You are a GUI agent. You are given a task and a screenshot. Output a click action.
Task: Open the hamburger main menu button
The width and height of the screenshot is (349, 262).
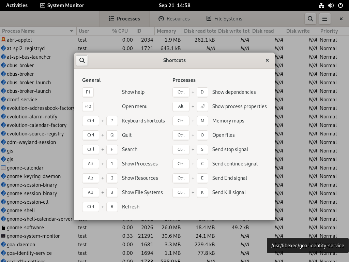coord(325,19)
